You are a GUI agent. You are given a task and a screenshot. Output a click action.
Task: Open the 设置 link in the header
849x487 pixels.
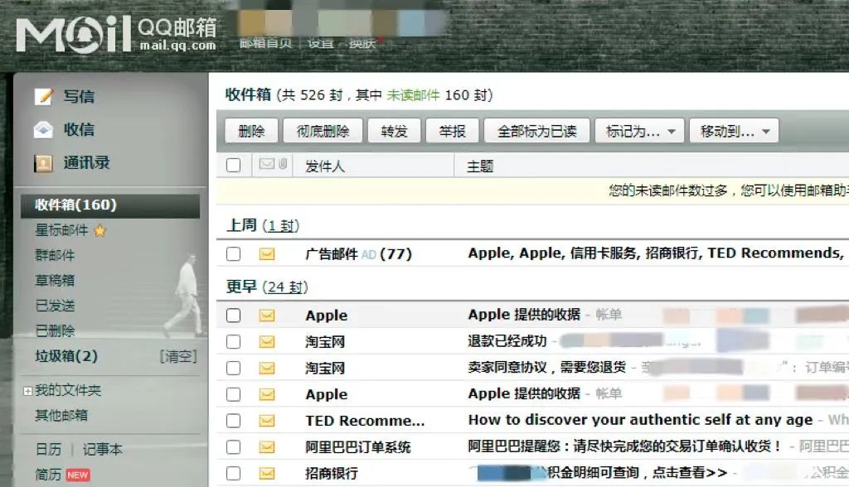[x=321, y=43]
